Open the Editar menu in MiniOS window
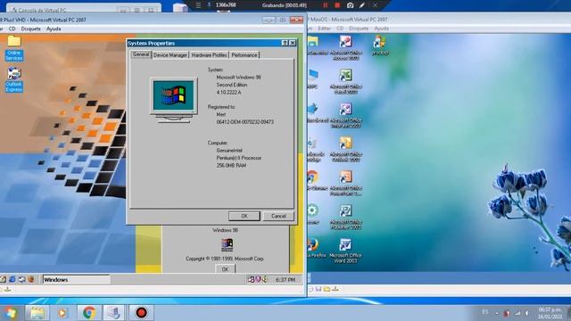 coord(324,29)
